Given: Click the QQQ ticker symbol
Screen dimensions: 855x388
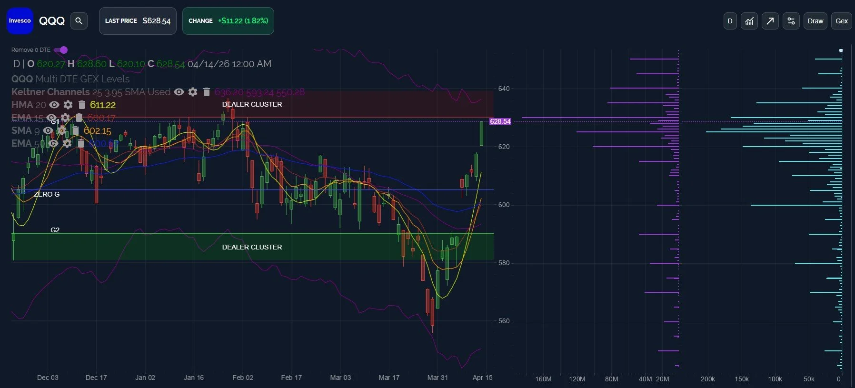Looking at the screenshot, I should [x=52, y=21].
